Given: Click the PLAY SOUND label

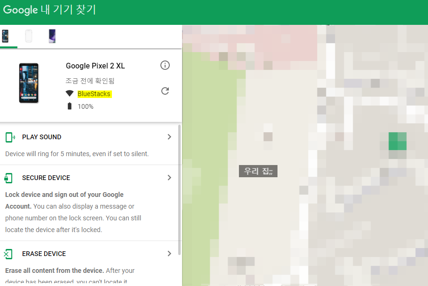Looking at the screenshot, I should (41, 137).
